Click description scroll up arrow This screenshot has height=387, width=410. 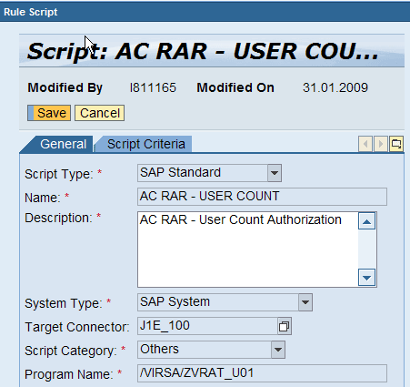(366, 221)
